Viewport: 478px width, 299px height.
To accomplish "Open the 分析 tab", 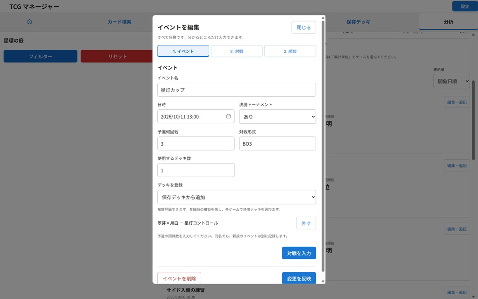I will tap(449, 21).
